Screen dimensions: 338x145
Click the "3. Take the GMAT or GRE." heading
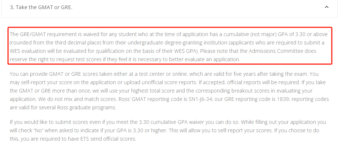point(41,7)
